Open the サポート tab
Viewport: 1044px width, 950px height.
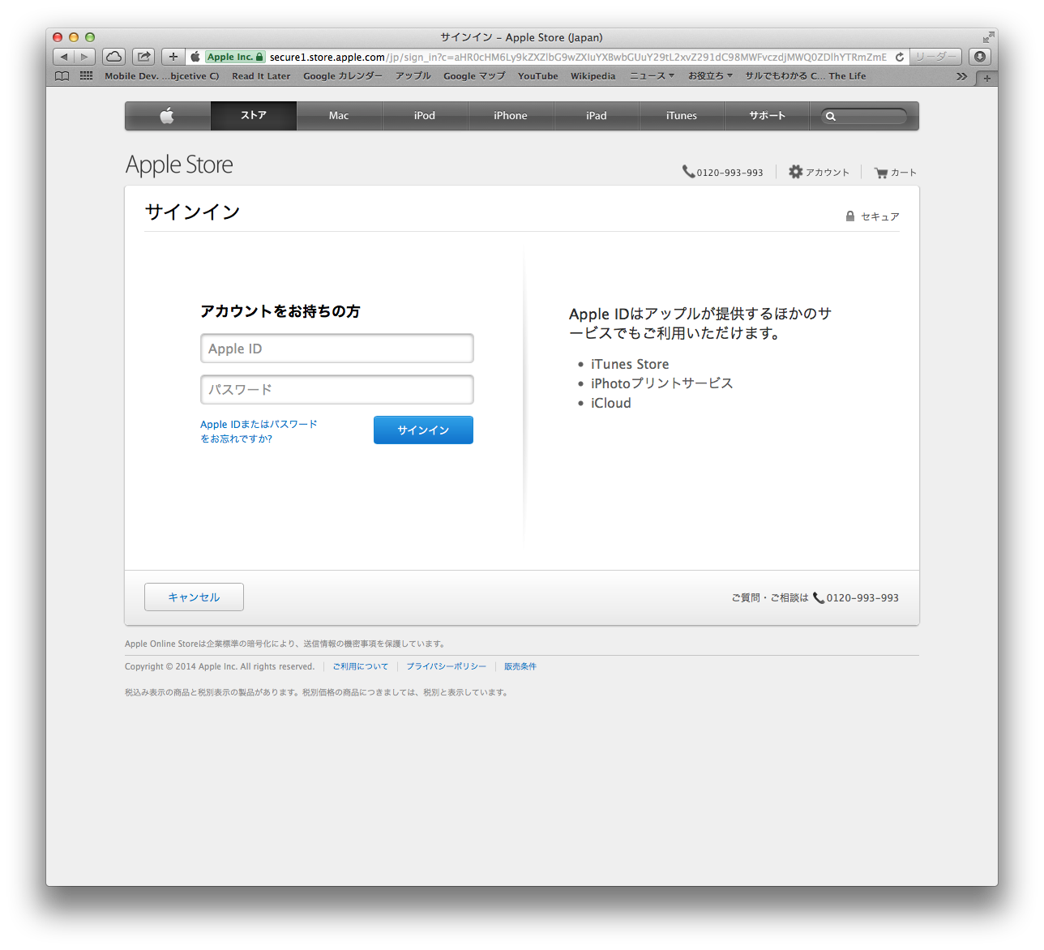tap(768, 116)
